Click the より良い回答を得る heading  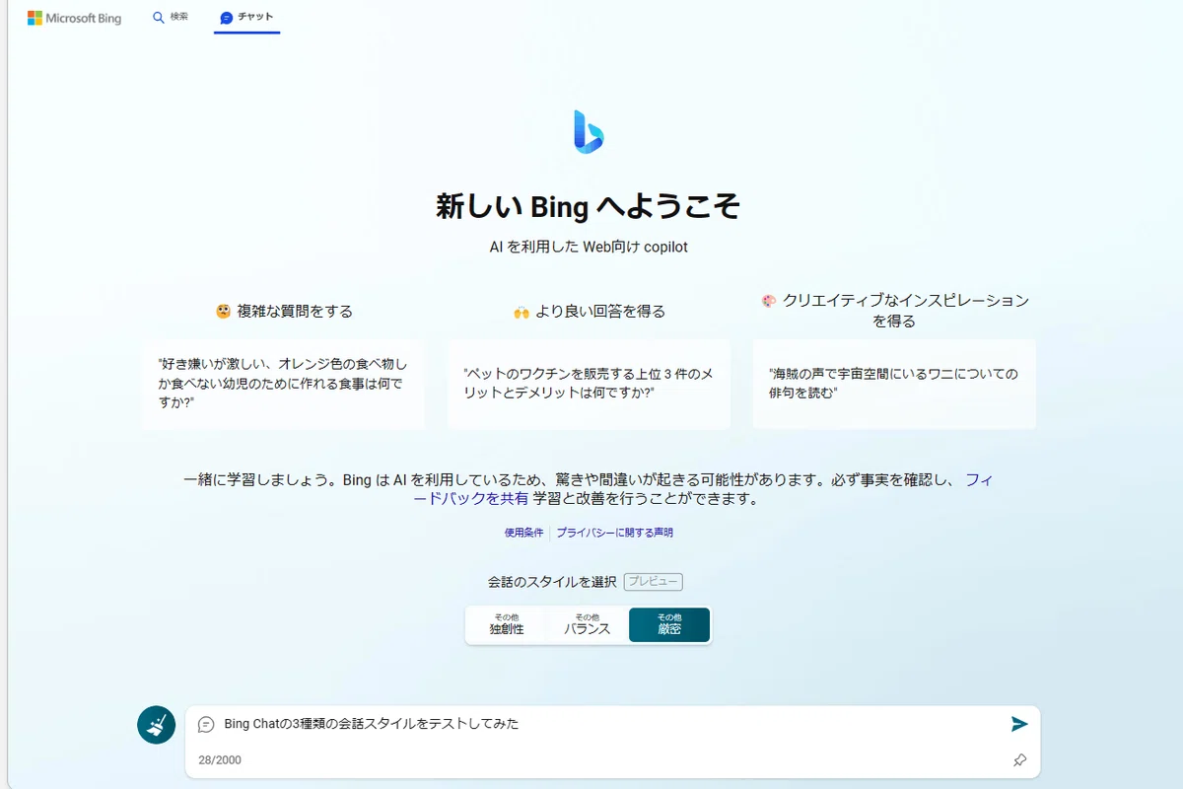click(x=590, y=312)
